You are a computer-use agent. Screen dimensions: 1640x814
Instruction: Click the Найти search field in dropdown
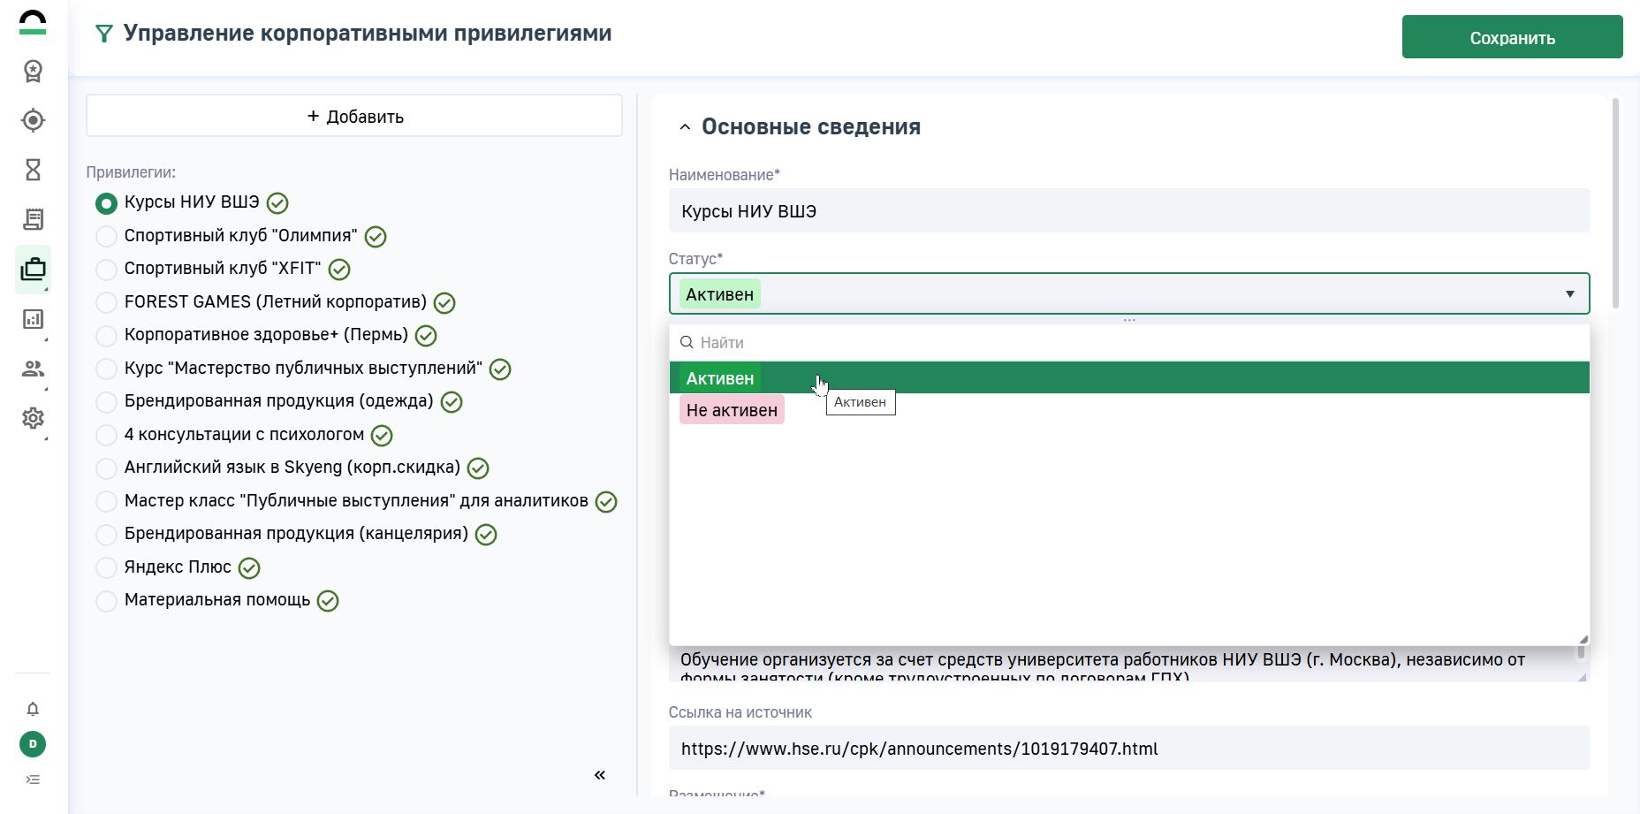point(1129,343)
